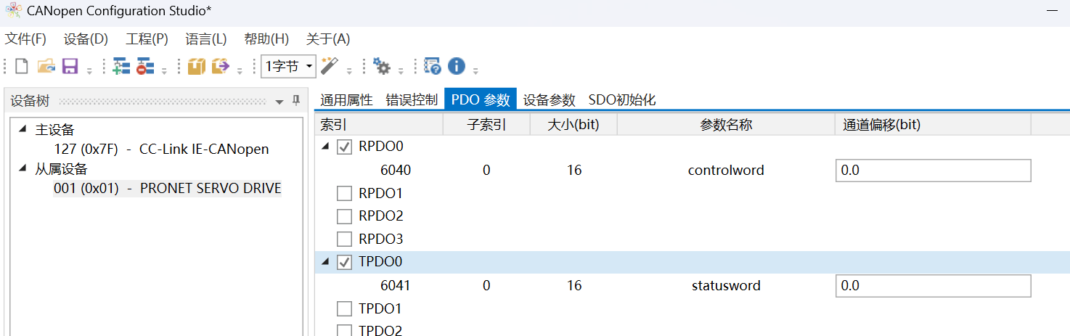Open overflow arrow after magic wand icon
Viewport: 1070px width, 336px height.
point(349,70)
